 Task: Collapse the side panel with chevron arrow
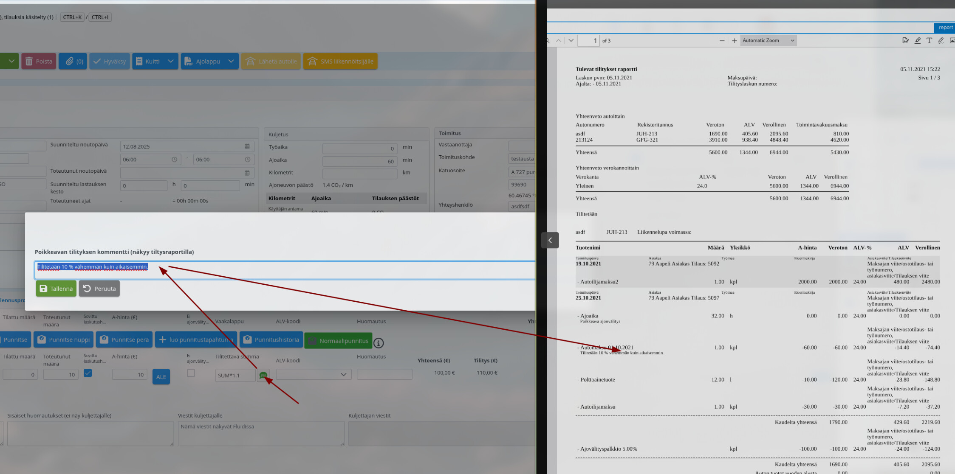550,240
